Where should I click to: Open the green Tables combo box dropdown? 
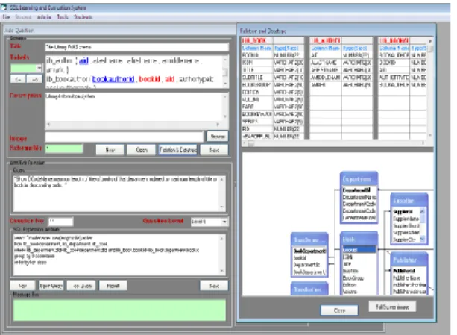click(x=39, y=68)
